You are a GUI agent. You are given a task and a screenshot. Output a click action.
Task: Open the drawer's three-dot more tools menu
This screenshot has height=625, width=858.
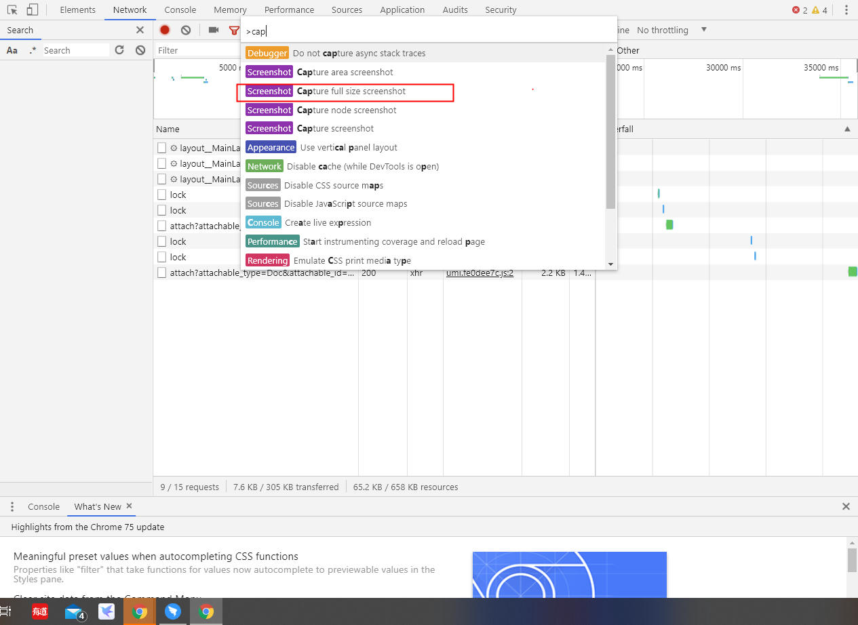12,506
